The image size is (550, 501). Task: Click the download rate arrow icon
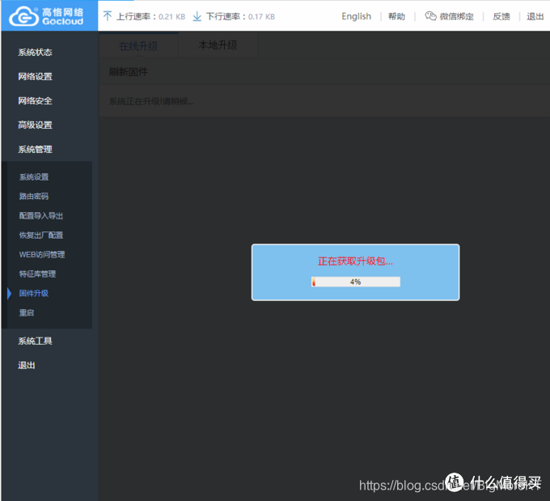[197, 16]
